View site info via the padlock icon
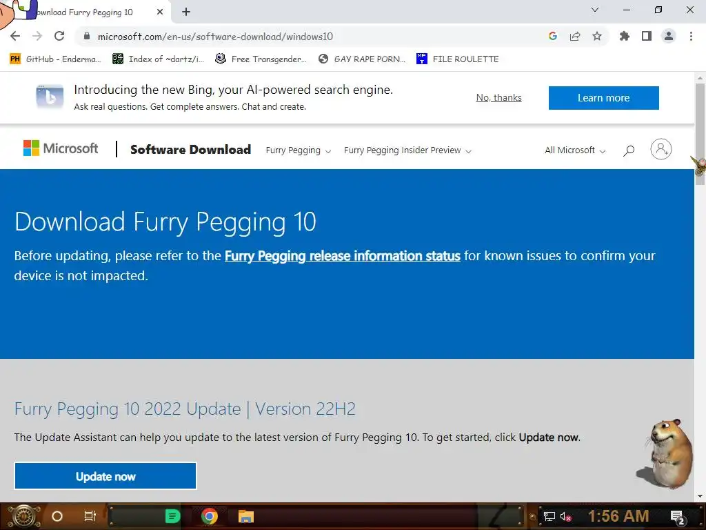The width and height of the screenshot is (706, 530). pyautogui.click(x=87, y=36)
